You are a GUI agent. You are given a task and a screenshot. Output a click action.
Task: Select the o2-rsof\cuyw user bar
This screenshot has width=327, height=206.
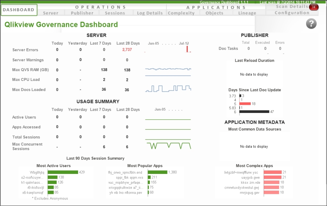coord(53,177)
